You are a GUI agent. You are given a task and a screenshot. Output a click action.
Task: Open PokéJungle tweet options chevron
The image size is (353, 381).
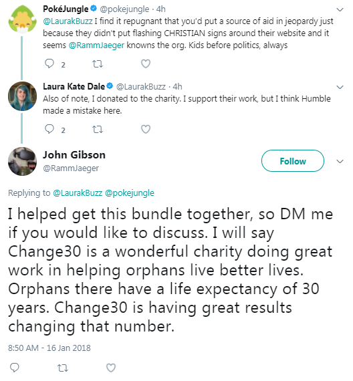tap(340, 9)
